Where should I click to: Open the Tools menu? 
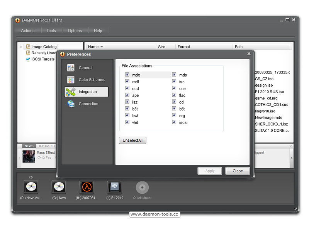pyautogui.click(x=51, y=31)
